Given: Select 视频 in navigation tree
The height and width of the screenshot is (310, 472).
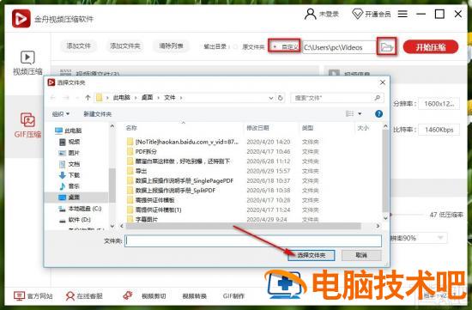Looking at the screenshot, I should point(70,142).
